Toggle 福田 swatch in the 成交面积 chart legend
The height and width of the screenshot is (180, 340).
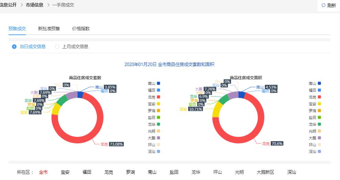click(x=319, y=90)
